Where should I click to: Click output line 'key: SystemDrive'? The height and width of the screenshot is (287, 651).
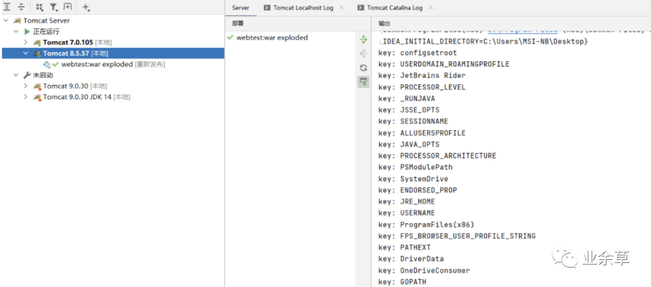tap(413, 179)
